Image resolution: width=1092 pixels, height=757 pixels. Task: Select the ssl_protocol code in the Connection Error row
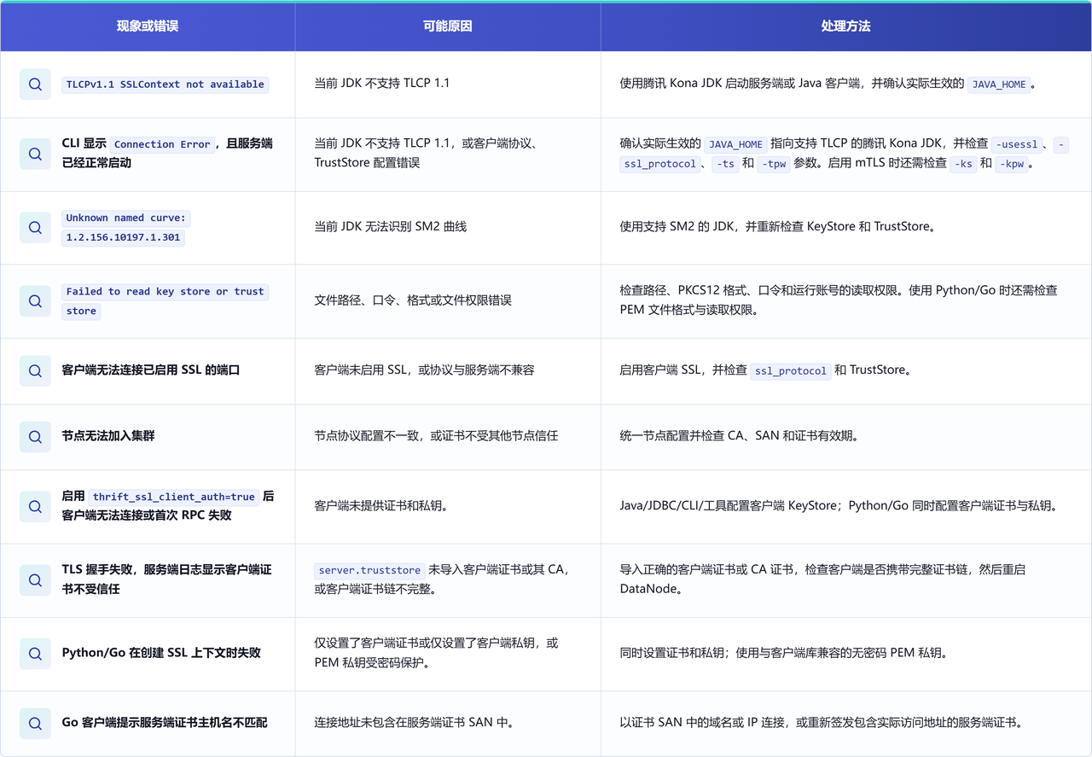point(660,164)
